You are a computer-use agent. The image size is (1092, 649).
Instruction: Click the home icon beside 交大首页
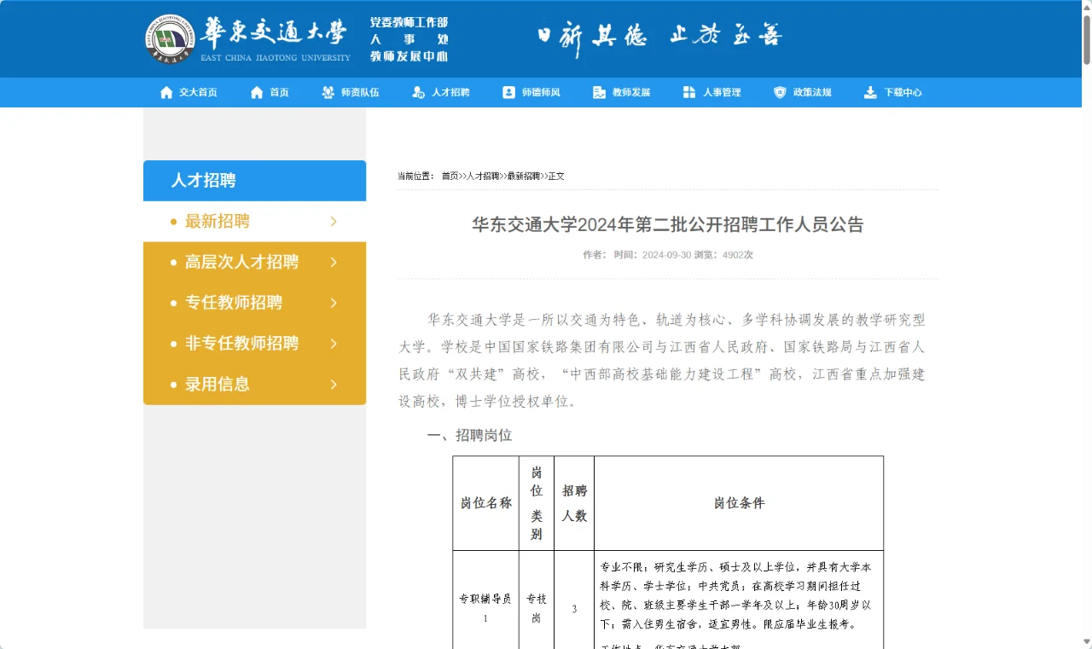click(166, 92)
